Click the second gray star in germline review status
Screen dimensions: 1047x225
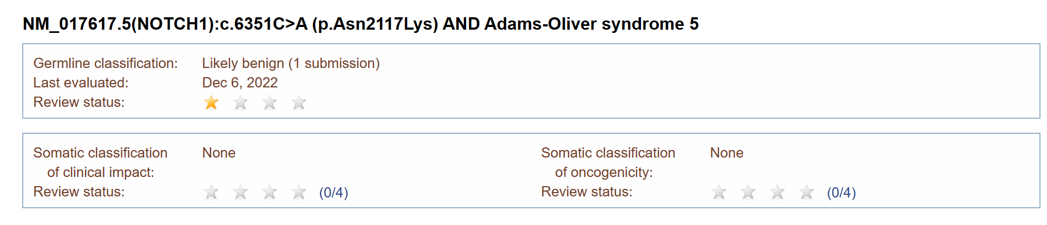240,103
